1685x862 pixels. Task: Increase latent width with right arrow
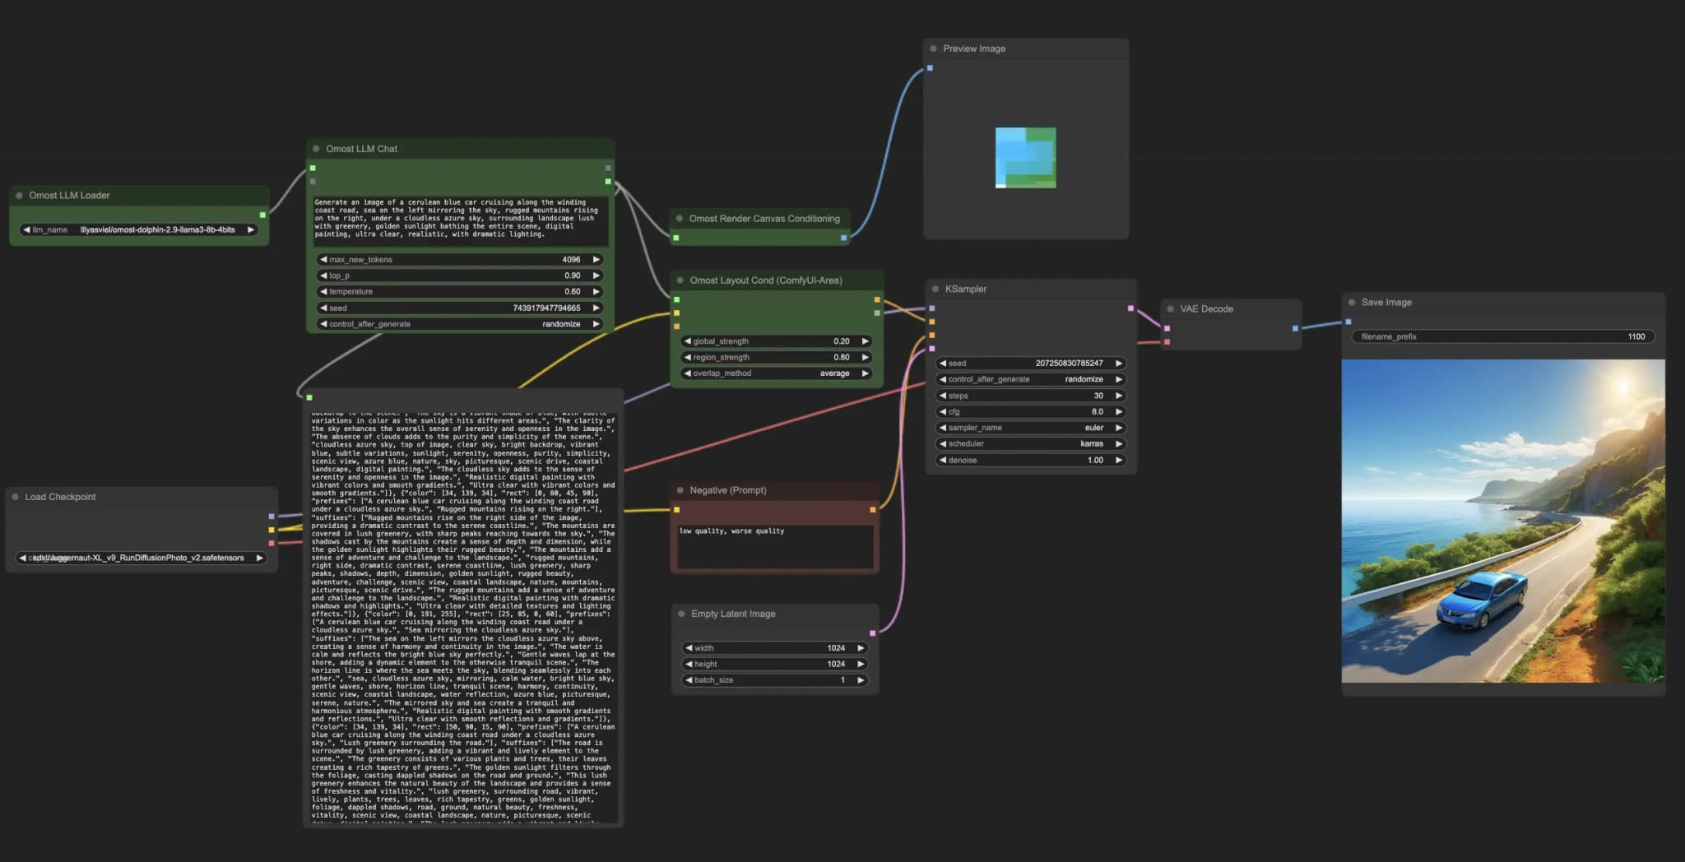(x=861, y=648)
